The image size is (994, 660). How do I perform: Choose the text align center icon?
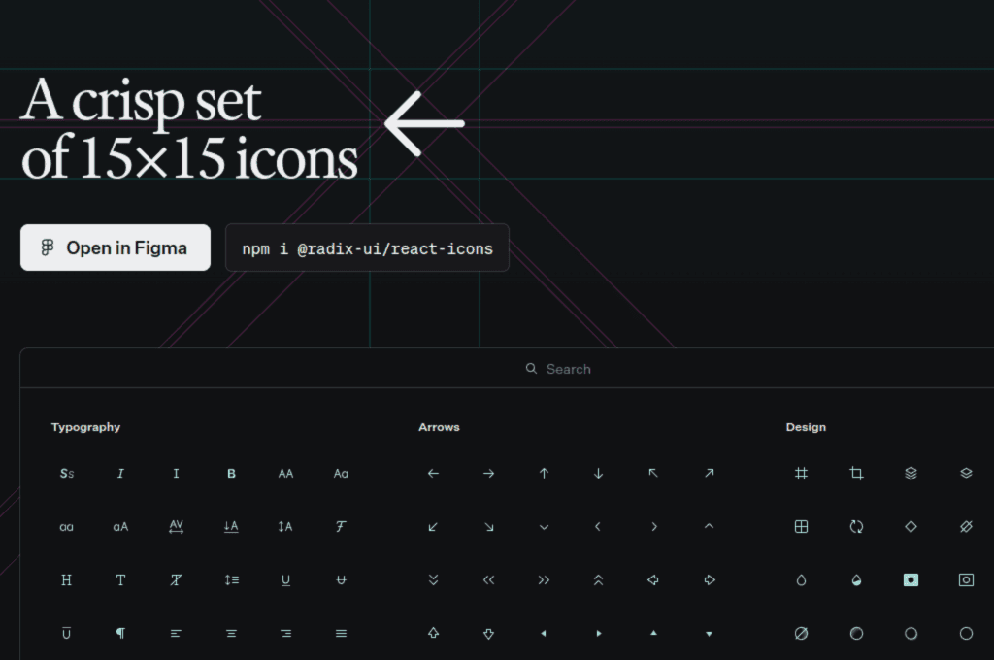[231, 633]
